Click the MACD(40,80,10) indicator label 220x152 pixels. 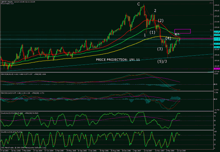click(24, 74)
